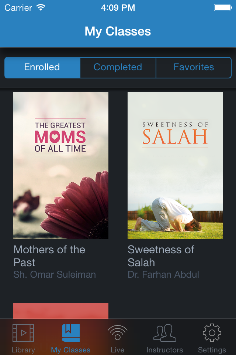The width and height of the screenshot is (236, 355).
Task: Open the Library film icon tab
Action: click(23, 333)
